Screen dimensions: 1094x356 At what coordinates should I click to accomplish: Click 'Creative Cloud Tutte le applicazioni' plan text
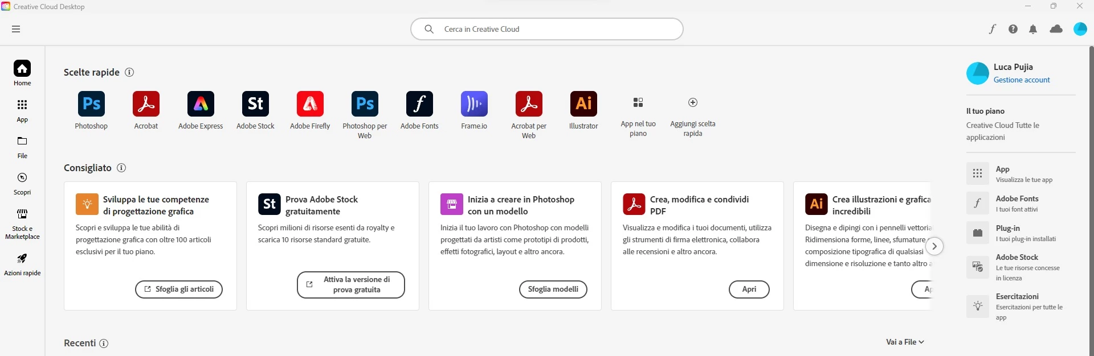tap(1003, 131)
